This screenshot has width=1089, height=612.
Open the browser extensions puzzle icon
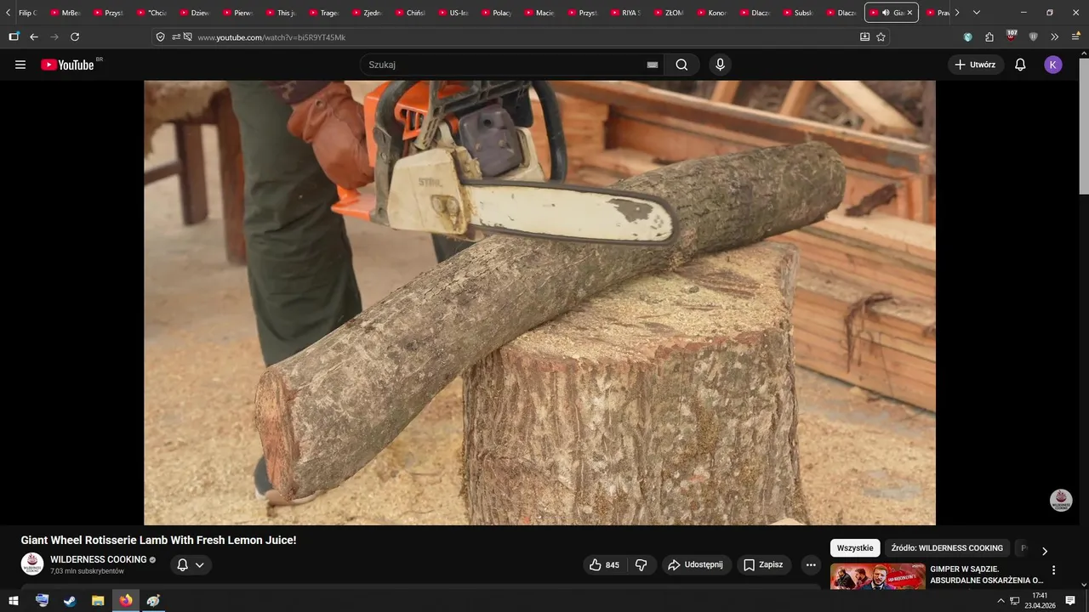(x=989, y=37)
